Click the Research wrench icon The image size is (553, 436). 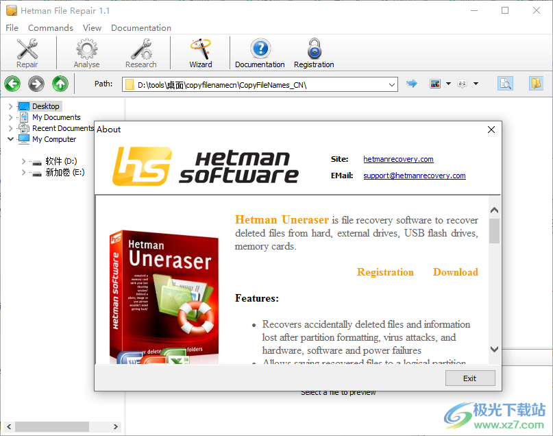pyautogui.click(x=141, y=49)
